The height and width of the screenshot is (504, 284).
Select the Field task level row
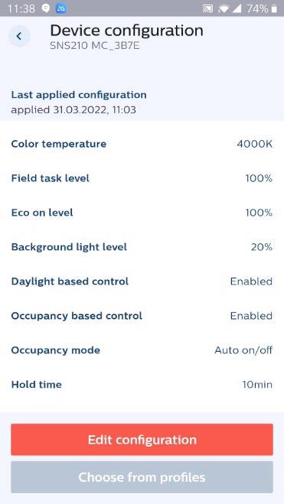click(142, 178)
